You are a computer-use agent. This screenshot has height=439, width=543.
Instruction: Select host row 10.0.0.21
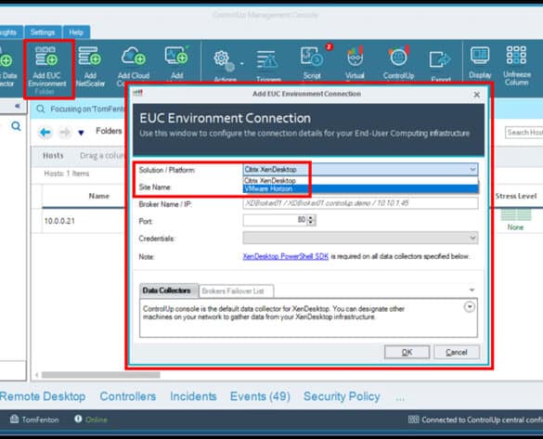point(59,221)
